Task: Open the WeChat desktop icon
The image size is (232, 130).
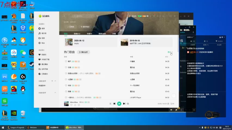Action: [23, 54]
